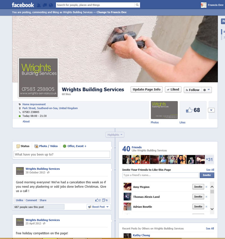
Task: Open Park Street, Southend-on-Sea address link
Action: (x=50, y=108)
